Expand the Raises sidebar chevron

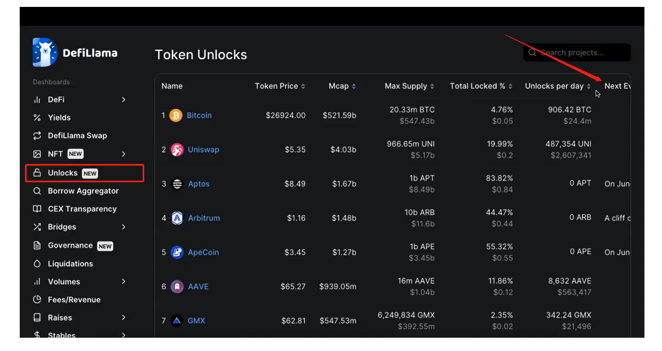(123, 317)
